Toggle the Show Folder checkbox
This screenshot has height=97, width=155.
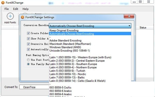[x=28, y=39]
